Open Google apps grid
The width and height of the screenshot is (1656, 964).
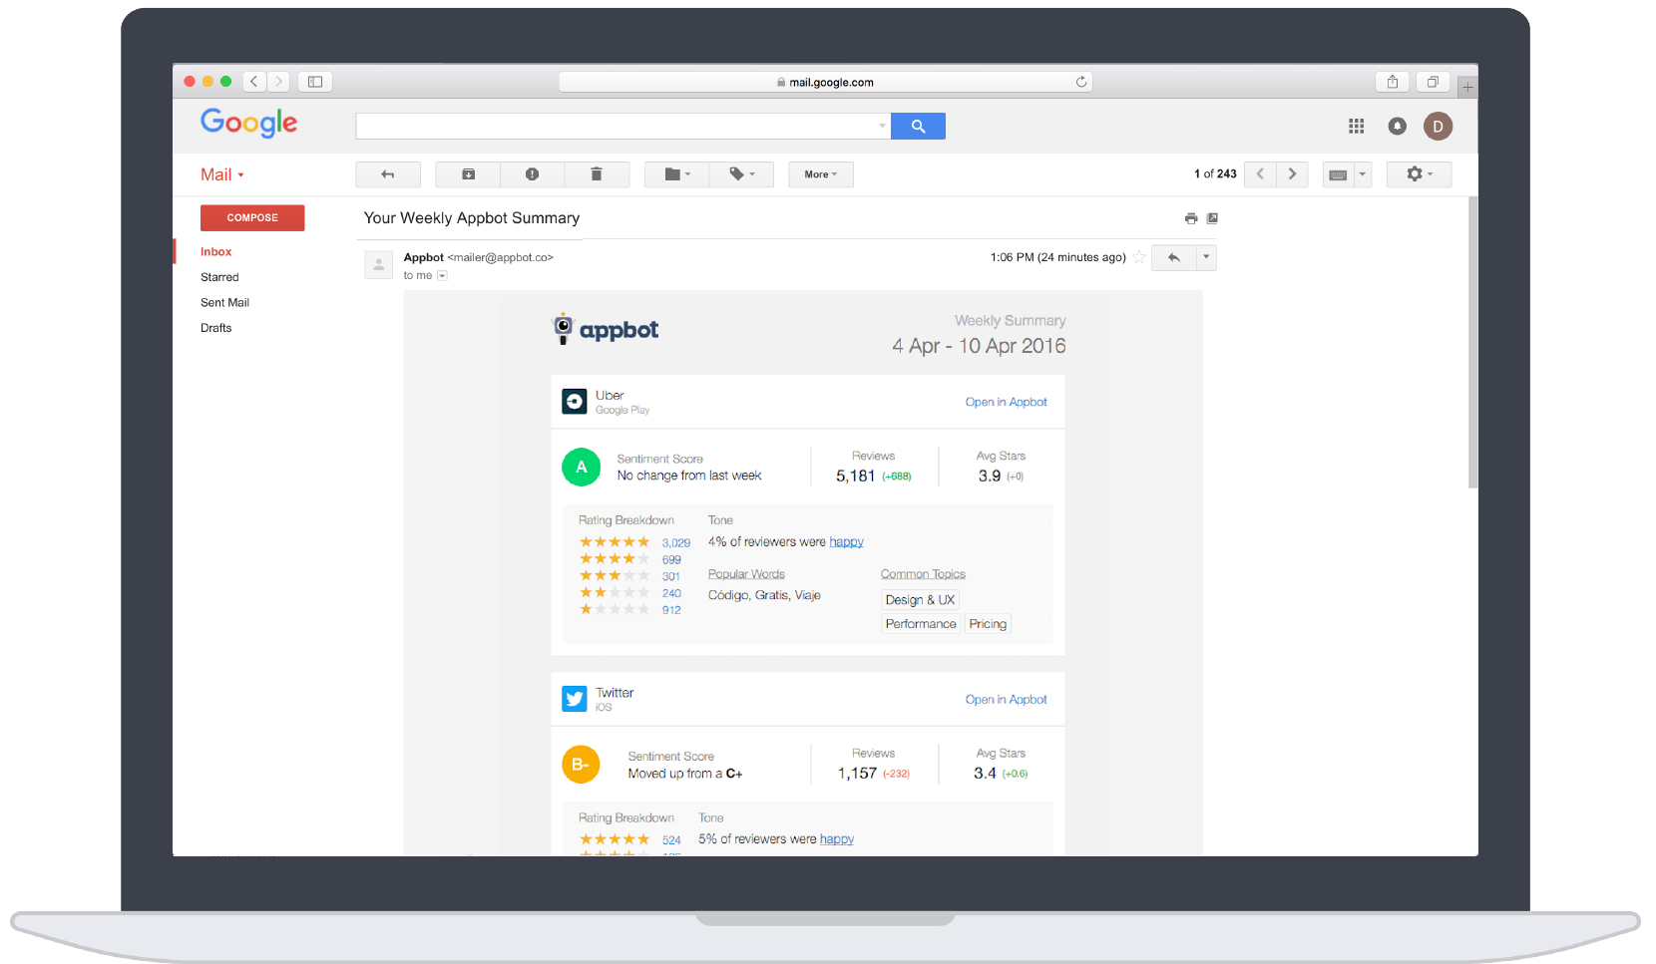click(1357, 126)
